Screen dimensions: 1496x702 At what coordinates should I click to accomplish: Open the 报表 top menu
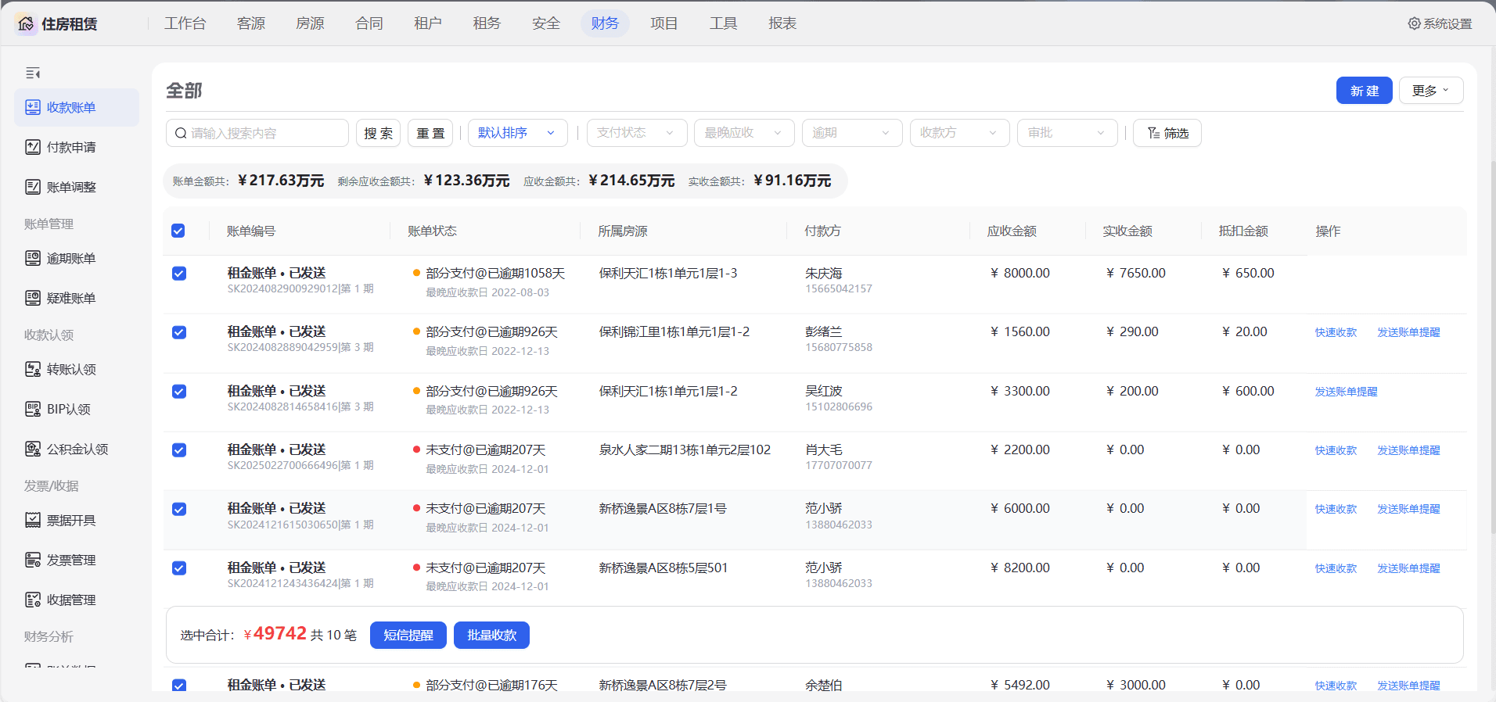782,23
